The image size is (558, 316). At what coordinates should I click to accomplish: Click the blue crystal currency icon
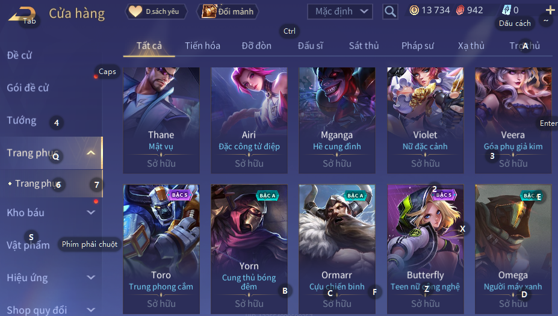506,10
